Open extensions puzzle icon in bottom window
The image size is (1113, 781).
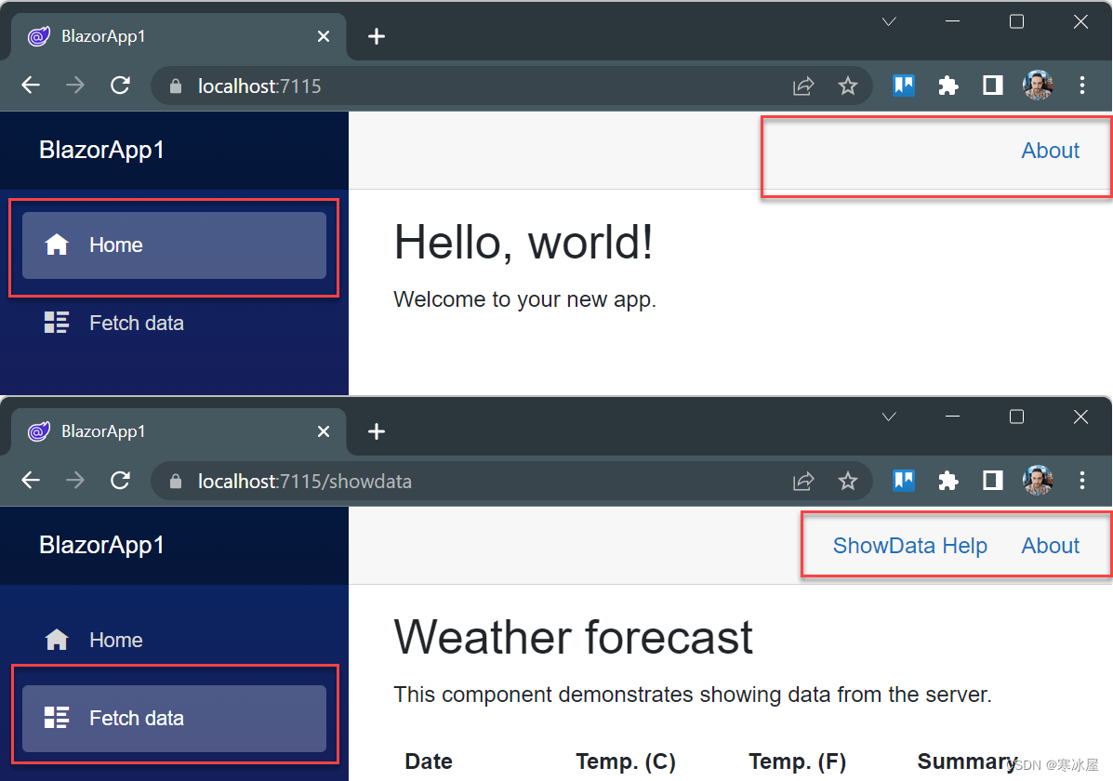(948, 481)
